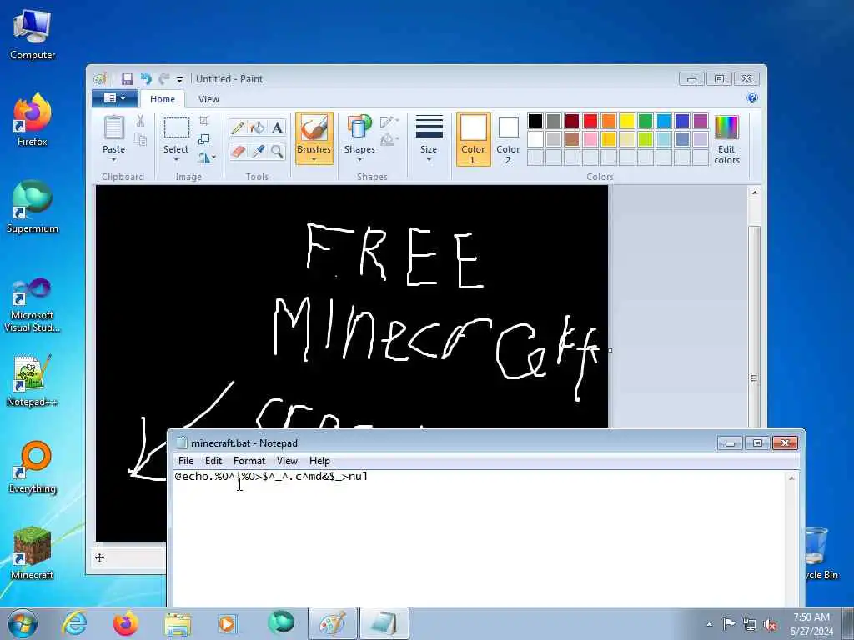Click the Edit colors button
854x640 pixels.
pyautogui.click(x=726, y=139)
